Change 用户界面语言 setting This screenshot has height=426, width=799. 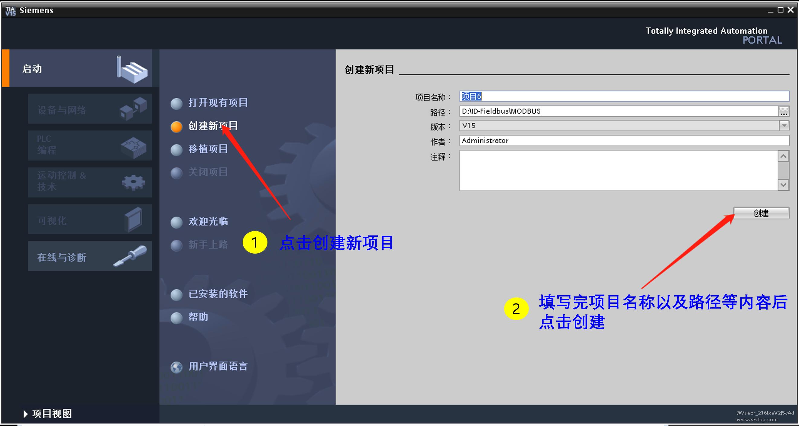click(x=218, y=366)
